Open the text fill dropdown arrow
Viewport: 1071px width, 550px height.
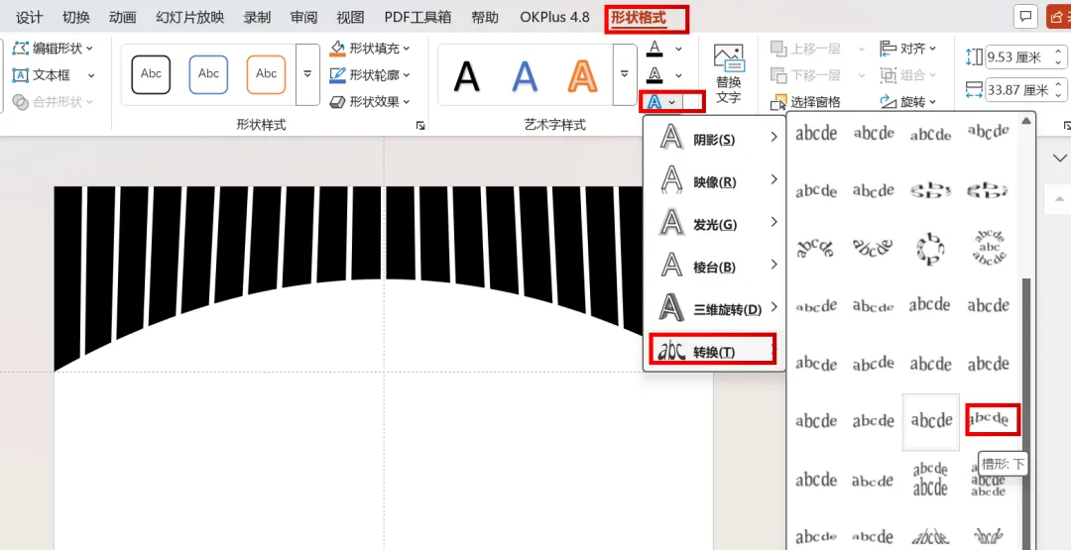click(678, 49)
